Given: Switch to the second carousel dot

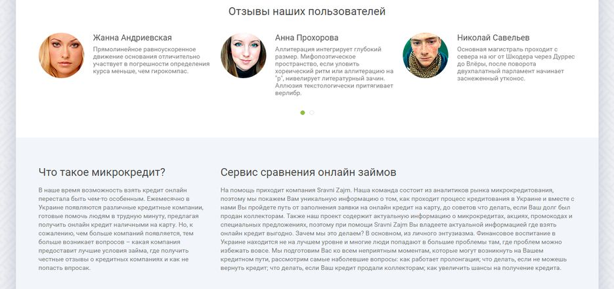Looking at the screenshot, I should click(312, 112).
